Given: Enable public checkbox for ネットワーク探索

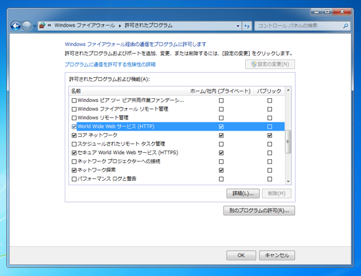Looking at the screenshot, I should pos(270,170).
